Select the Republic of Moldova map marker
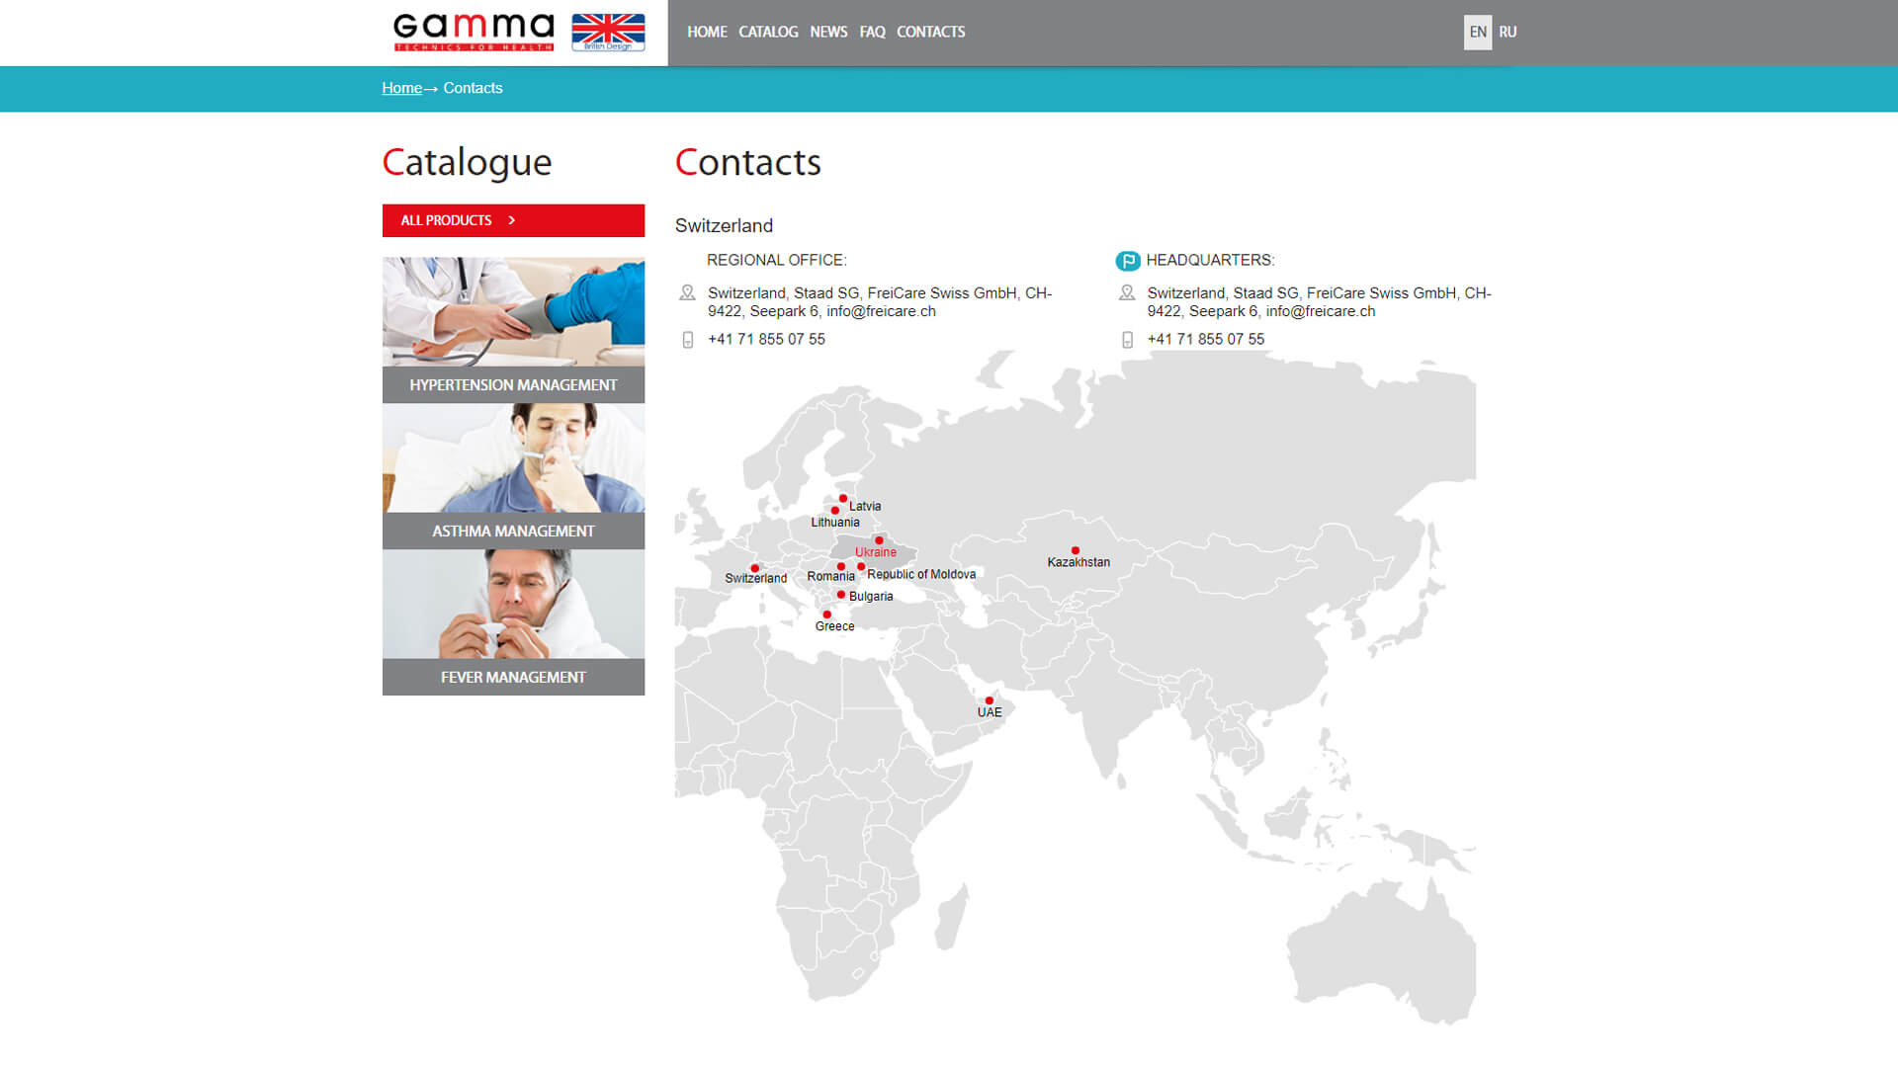Viewport: 1898px width, 1067px height. [861, 567]
